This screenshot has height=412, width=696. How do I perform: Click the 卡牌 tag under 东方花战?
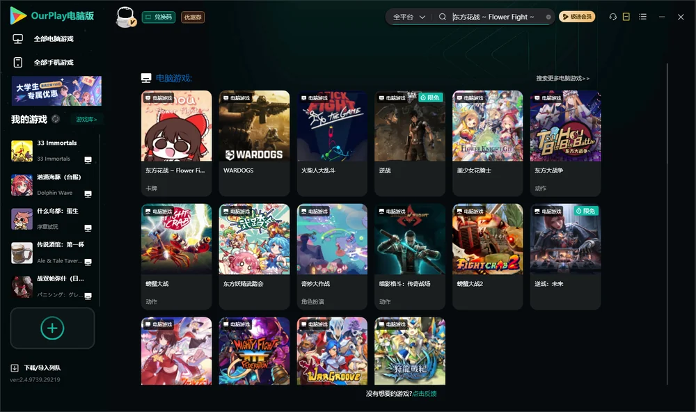(x=151, y=188)
